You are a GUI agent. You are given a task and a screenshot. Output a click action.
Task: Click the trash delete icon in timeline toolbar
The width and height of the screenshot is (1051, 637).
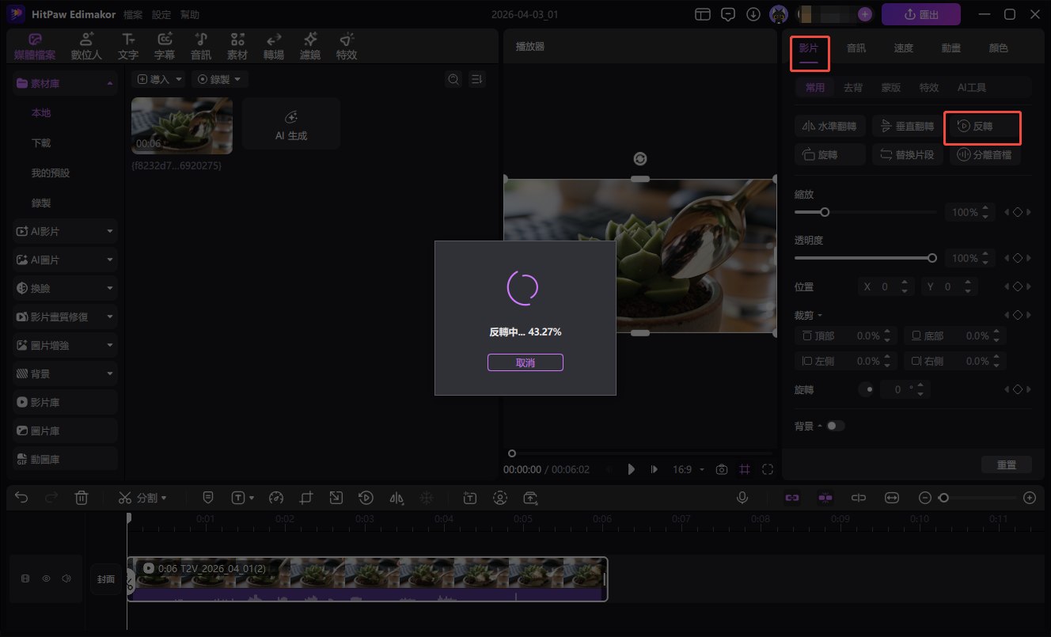point(81,498)
